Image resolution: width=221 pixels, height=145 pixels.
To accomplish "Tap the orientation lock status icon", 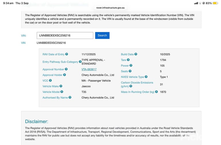I will pos(204,3).
